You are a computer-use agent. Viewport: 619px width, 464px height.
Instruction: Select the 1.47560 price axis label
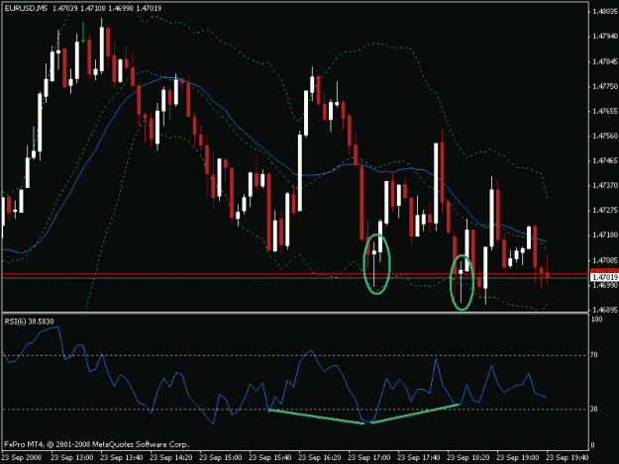tap(605, 136)
